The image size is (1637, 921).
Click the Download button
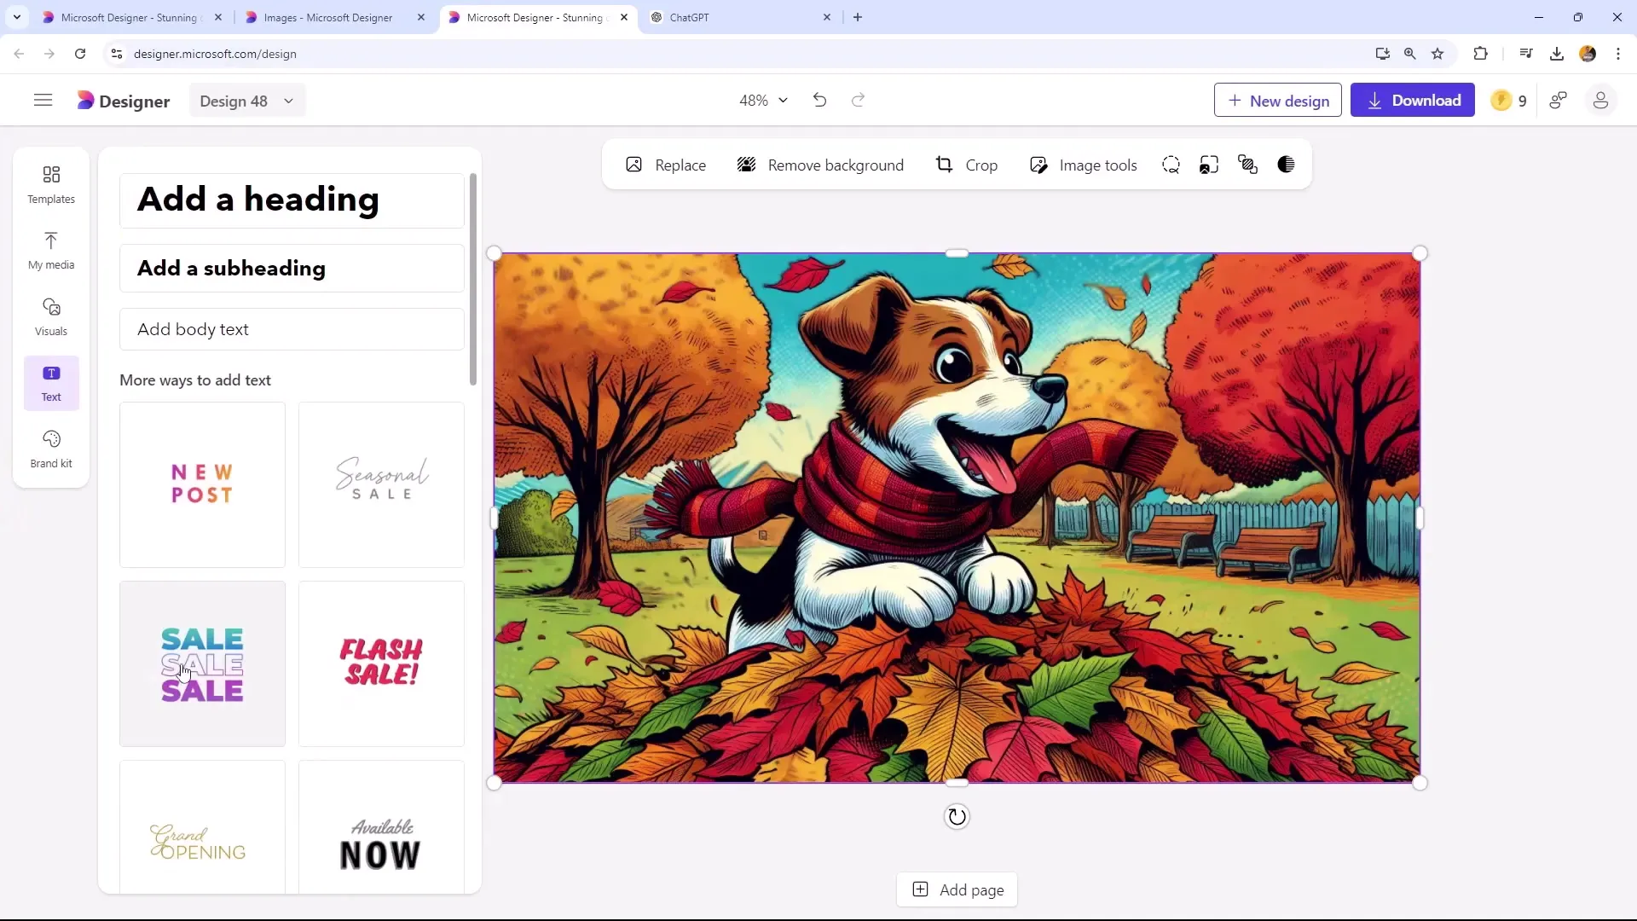coord(1415,100)
